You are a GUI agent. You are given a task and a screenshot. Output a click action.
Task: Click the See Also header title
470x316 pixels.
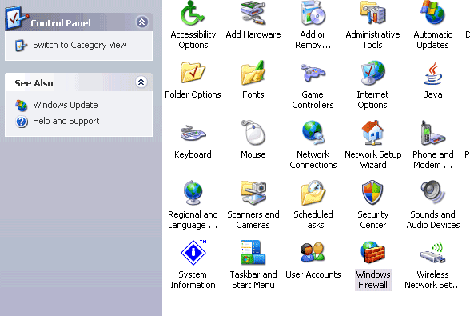click(34, 83)
